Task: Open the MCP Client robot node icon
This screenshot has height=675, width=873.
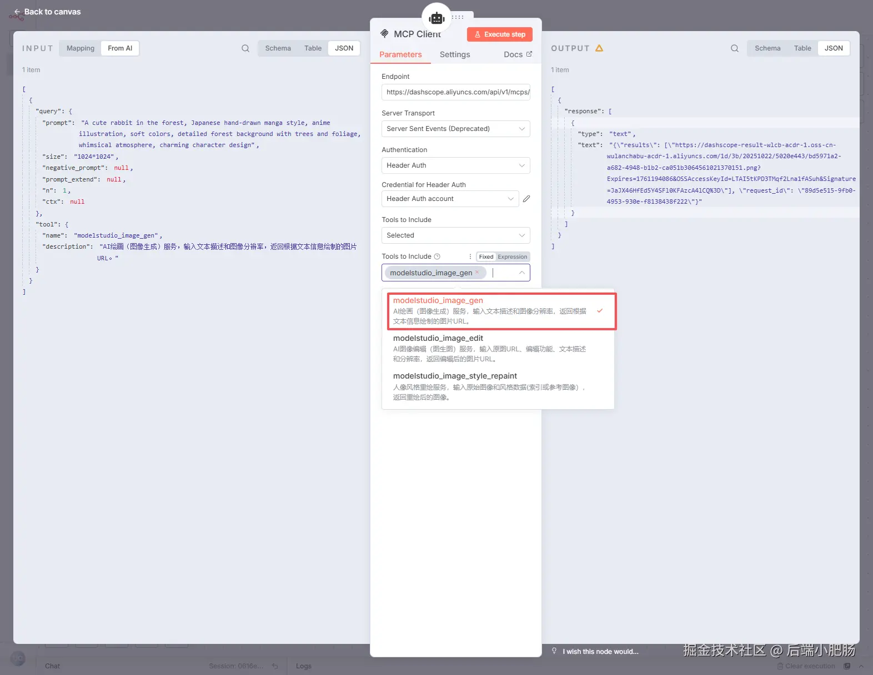Action: (437, 18)
